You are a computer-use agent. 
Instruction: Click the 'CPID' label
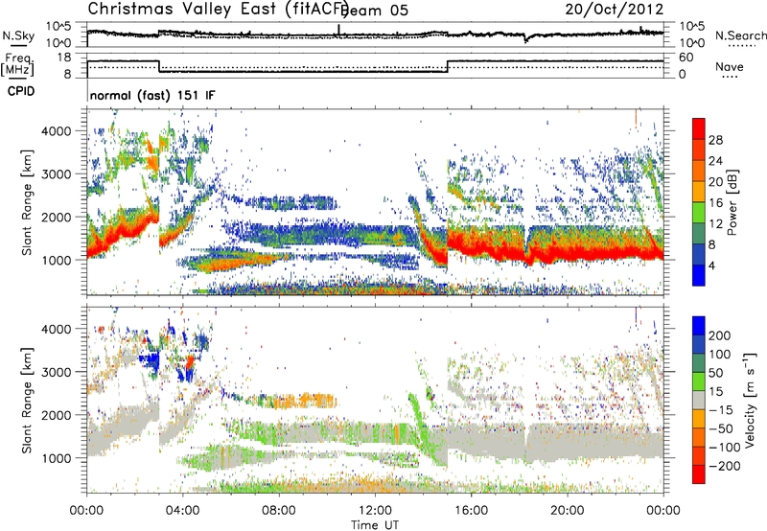pos(21,91)
